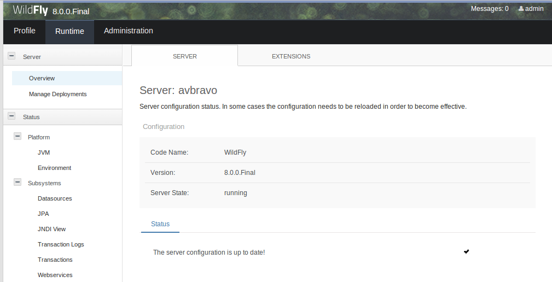Open the Profile menu

[x=25, y=31]
